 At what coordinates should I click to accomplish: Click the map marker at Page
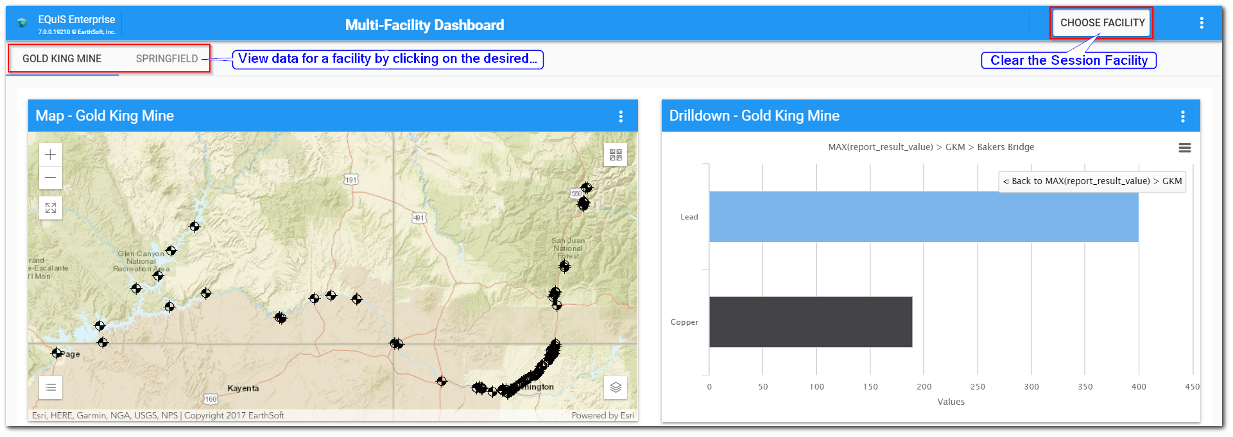[56, 353]
